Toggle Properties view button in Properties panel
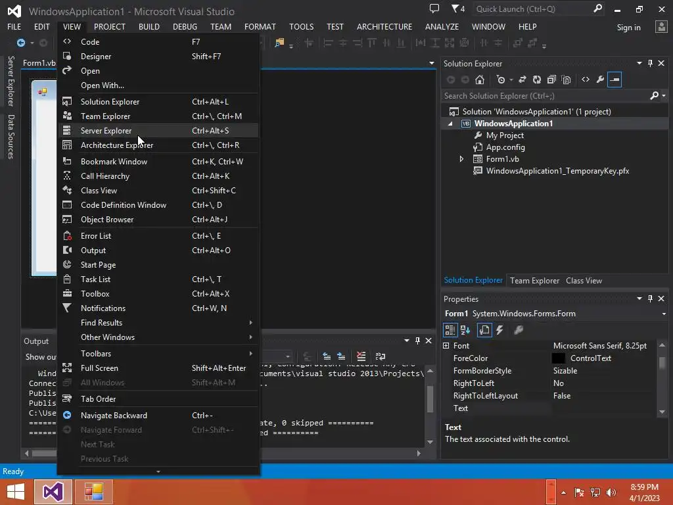The image size is (673, 505). [x=484, y=330]
